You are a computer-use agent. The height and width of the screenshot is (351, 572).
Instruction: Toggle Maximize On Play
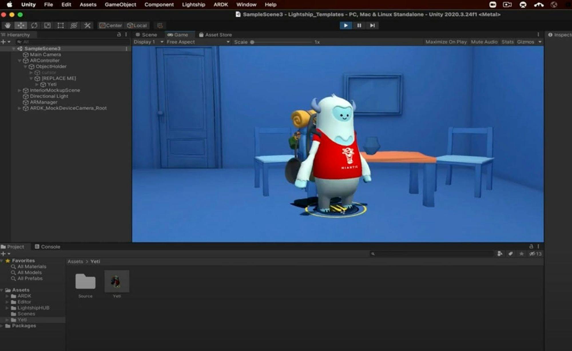pyautogui.click(x=446, y=42)
